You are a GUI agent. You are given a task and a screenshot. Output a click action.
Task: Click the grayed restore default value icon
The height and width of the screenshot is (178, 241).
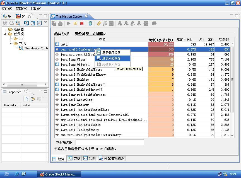click(39, 99)
